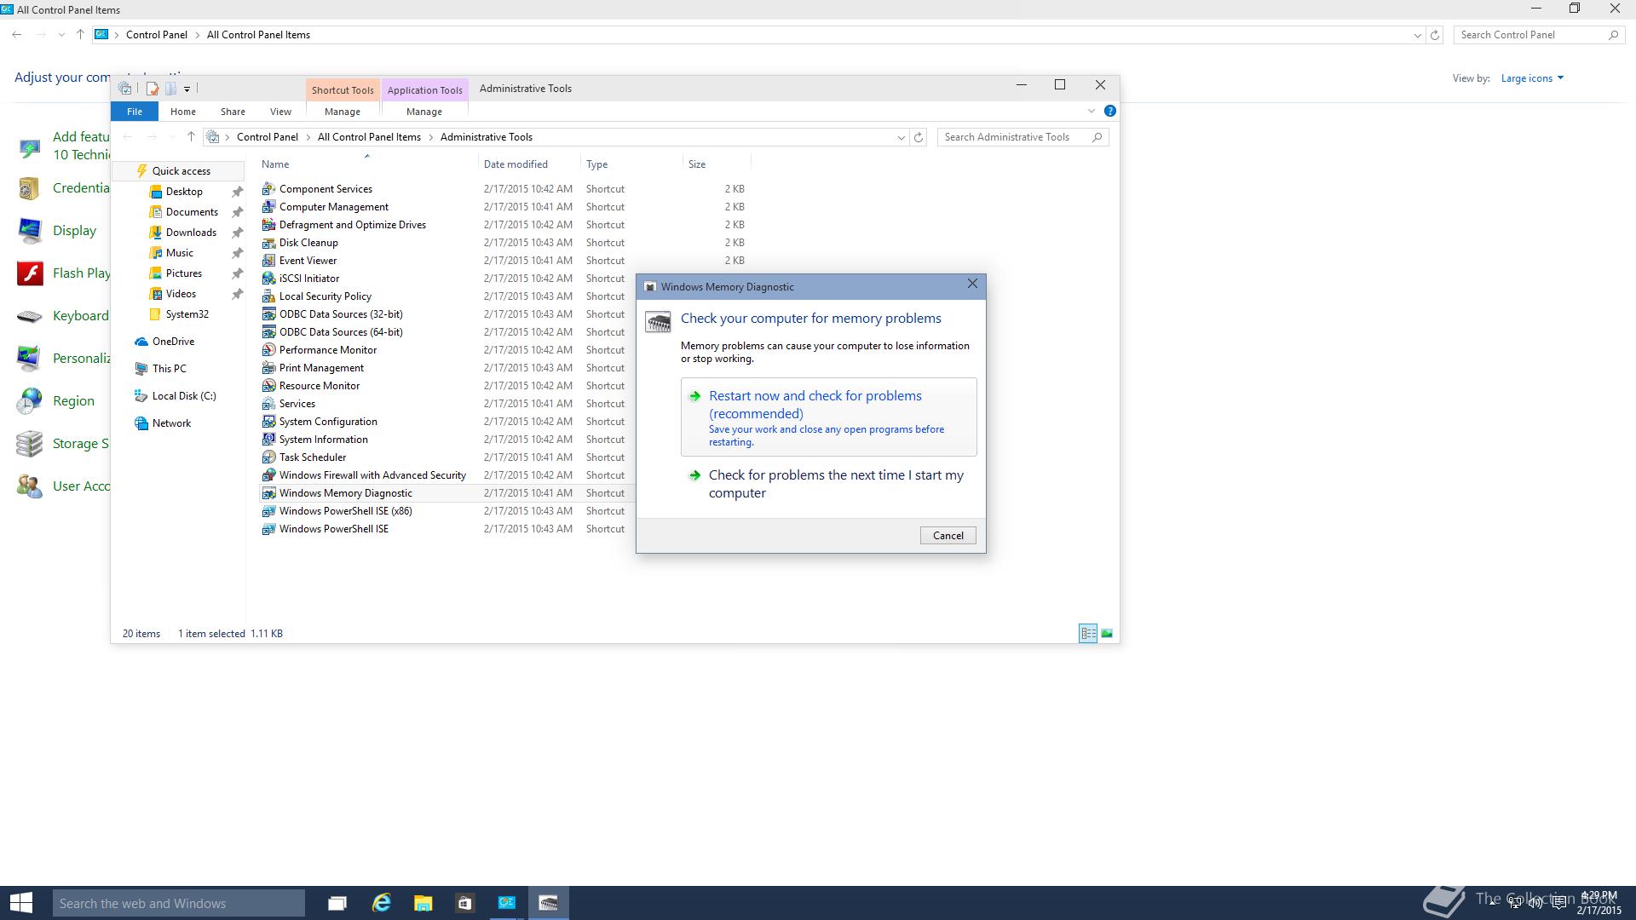Cancel the Windows Memory Diagnostic dialog

[x=948, y=536]
